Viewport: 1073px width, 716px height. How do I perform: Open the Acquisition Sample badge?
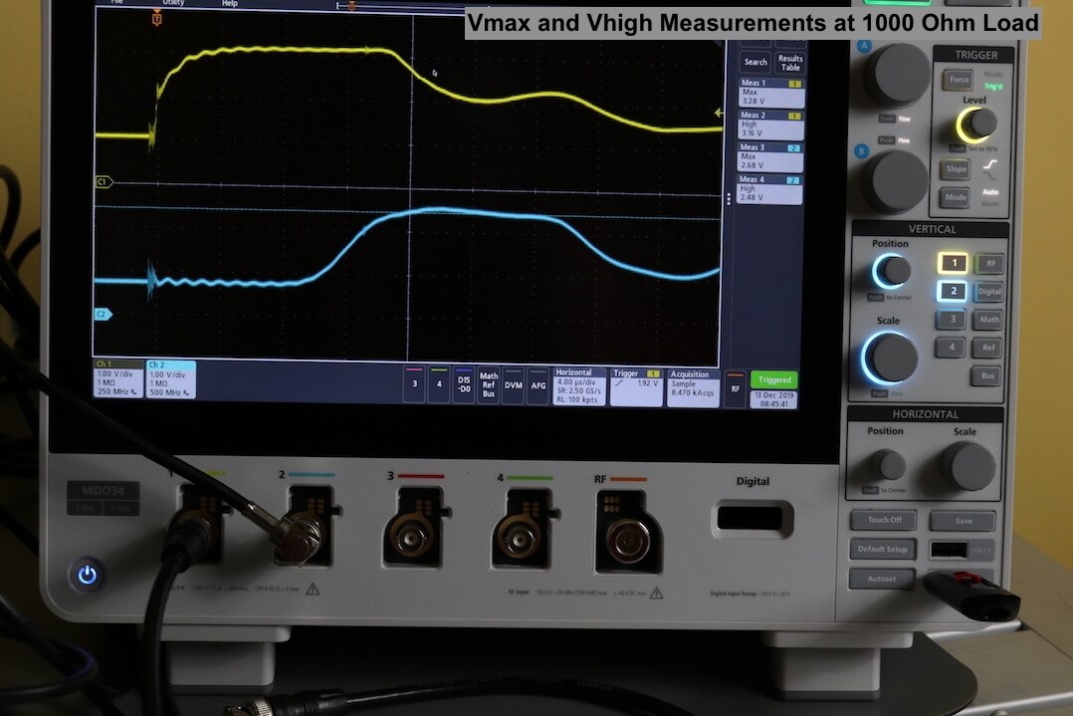pyautogui.click(x=693, y=388)
